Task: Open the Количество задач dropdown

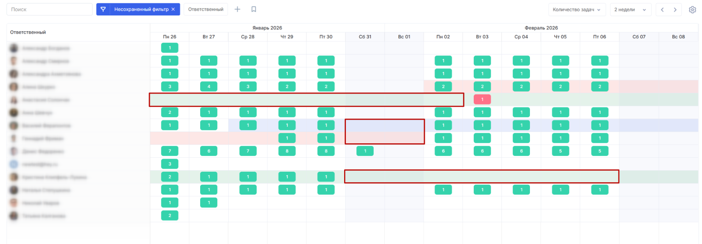Action: (576, 10)
